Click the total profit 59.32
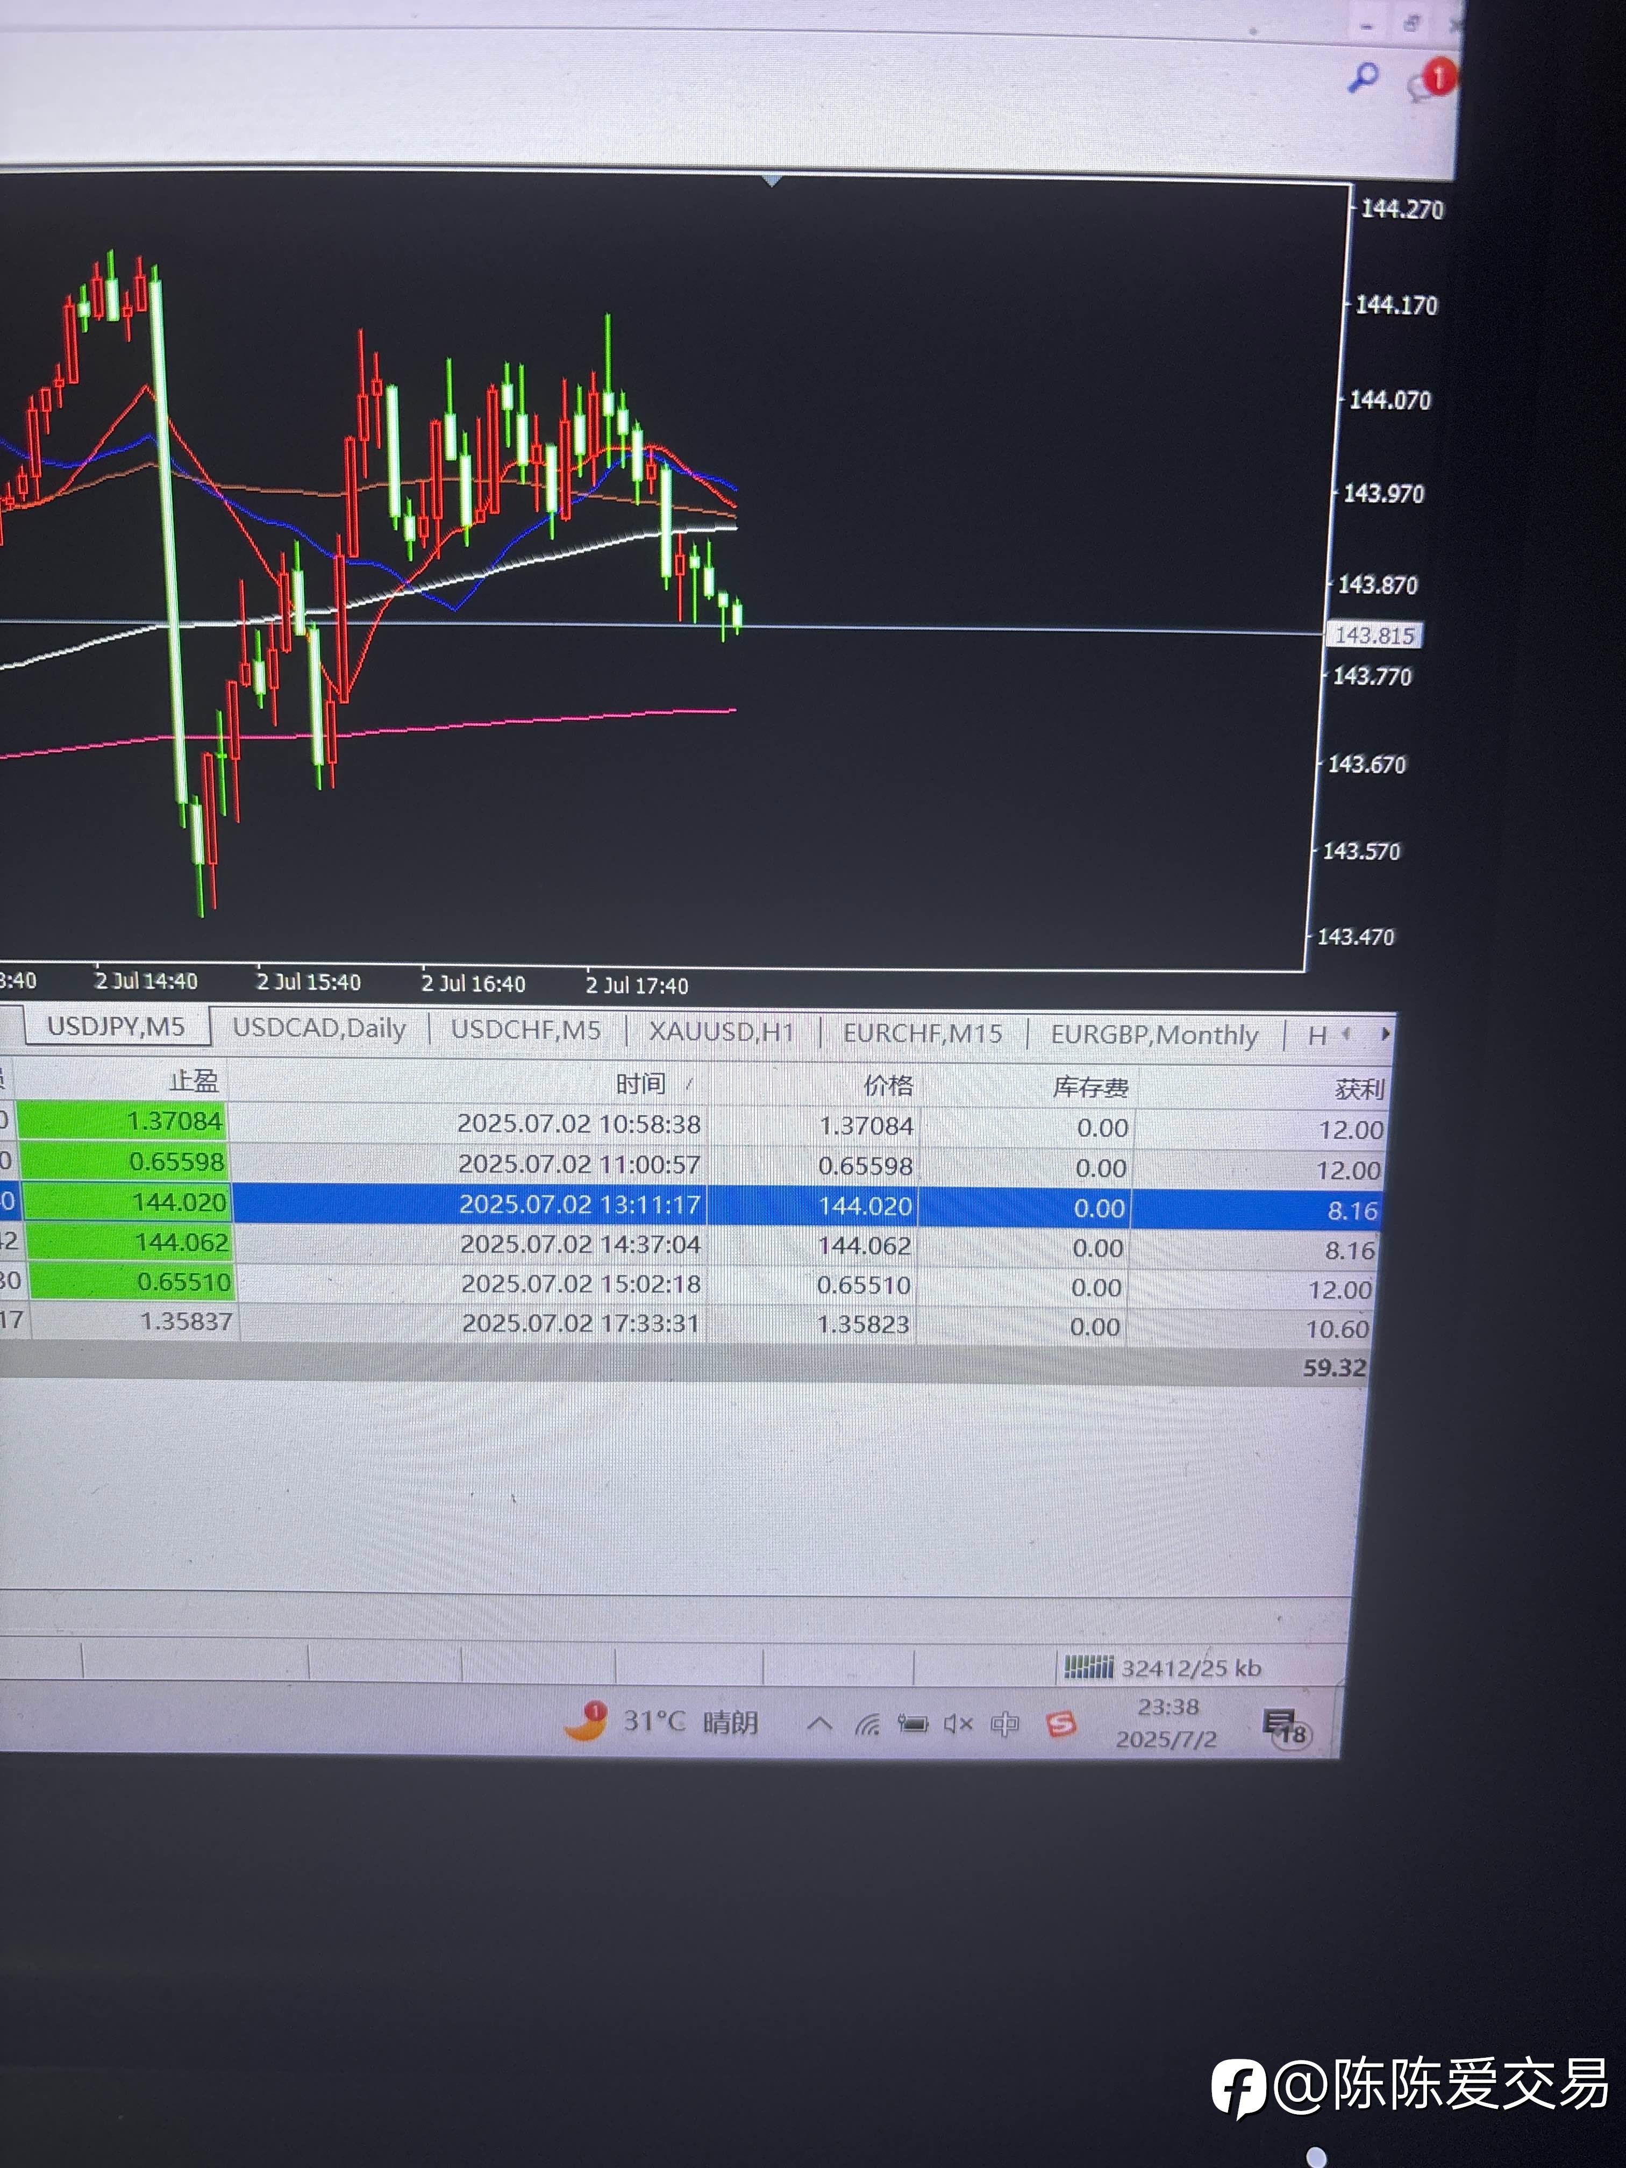Viewport: 1626px width, 2168px height. tap(1334, 1367)
